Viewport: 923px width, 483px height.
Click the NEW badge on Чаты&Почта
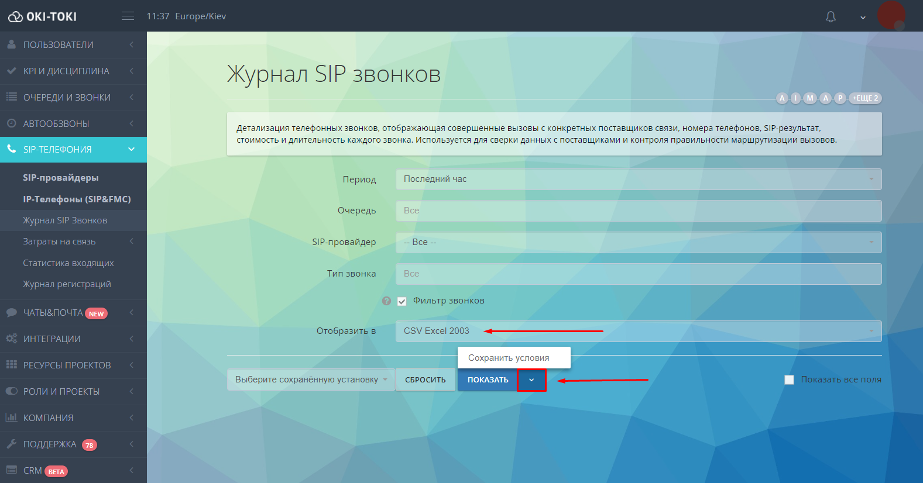tap(97, 314)
